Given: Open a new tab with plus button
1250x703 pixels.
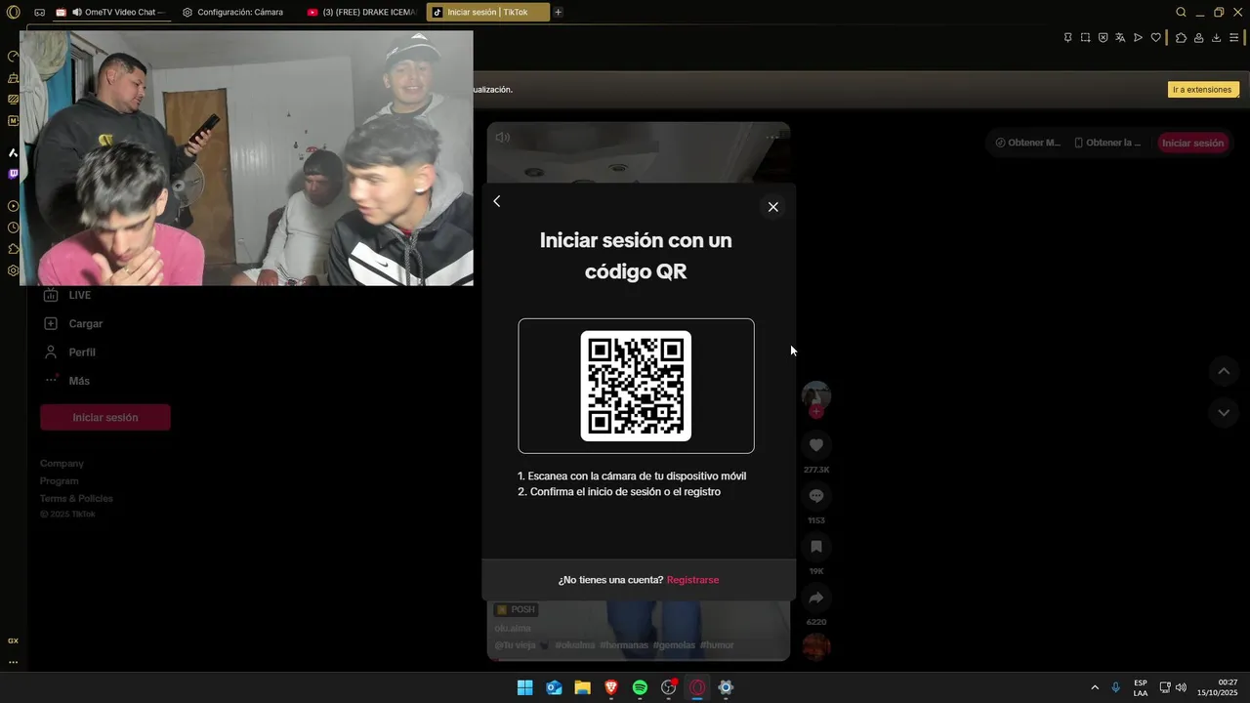Looking at the screenshot, I should [x=558, y=13].
